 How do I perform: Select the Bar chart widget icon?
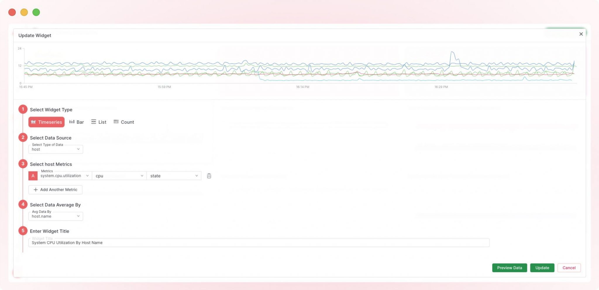click(72, 121)
